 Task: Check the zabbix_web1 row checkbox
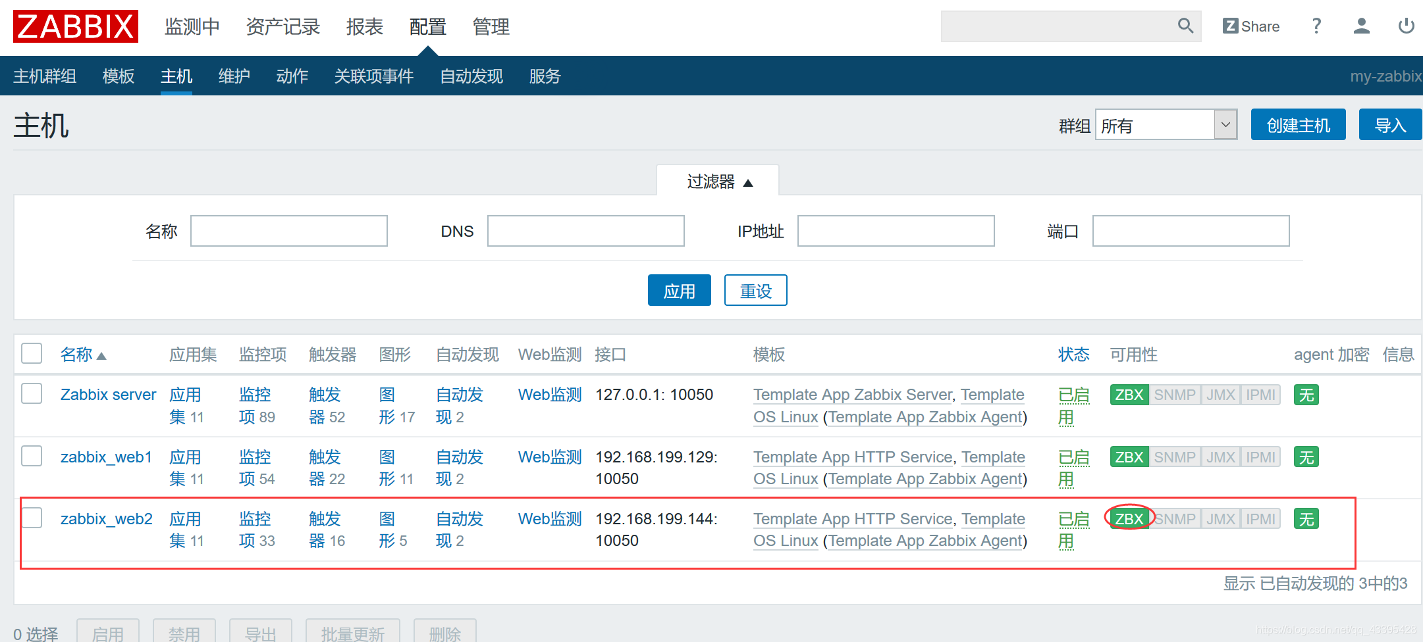pyautogui.click(x=32, y=455)
